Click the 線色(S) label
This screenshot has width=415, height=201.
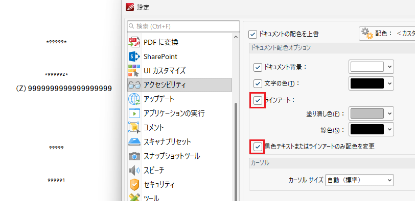332,130
